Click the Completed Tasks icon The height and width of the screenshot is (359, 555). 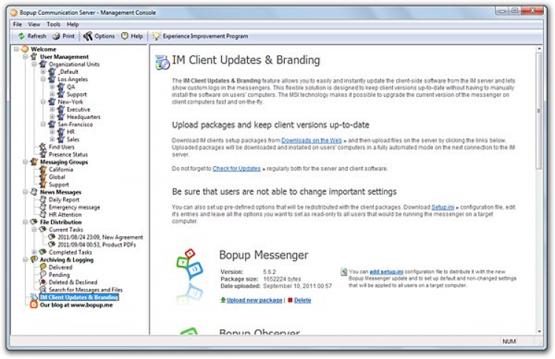point(43,252)
